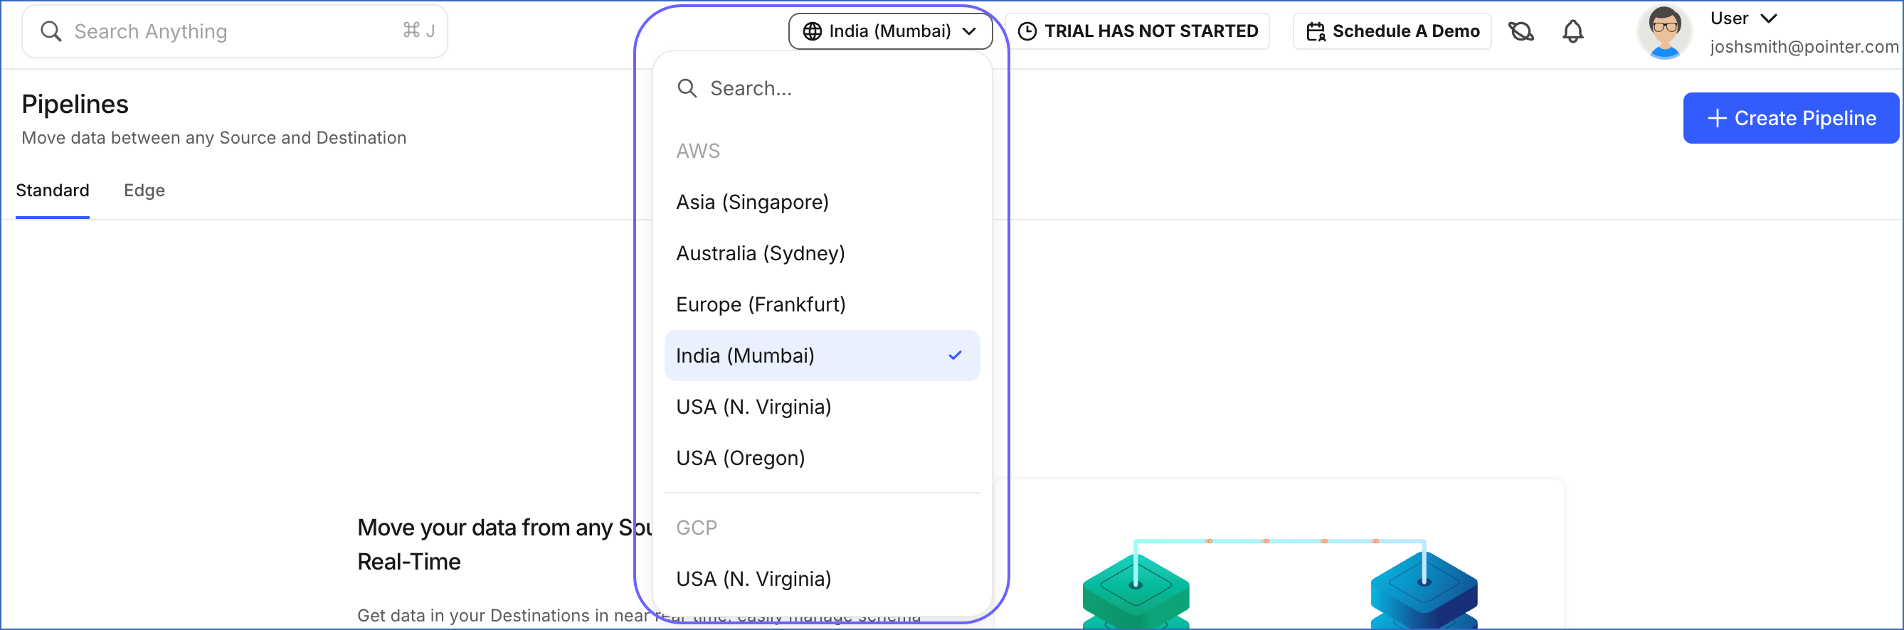Click the AWS section header

coord(698,151)
